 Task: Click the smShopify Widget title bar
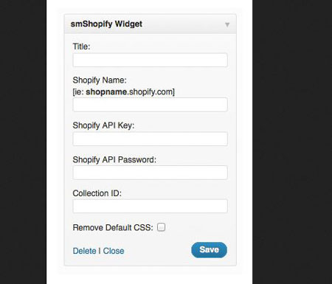pyautogui.click(x=151, y=24)
